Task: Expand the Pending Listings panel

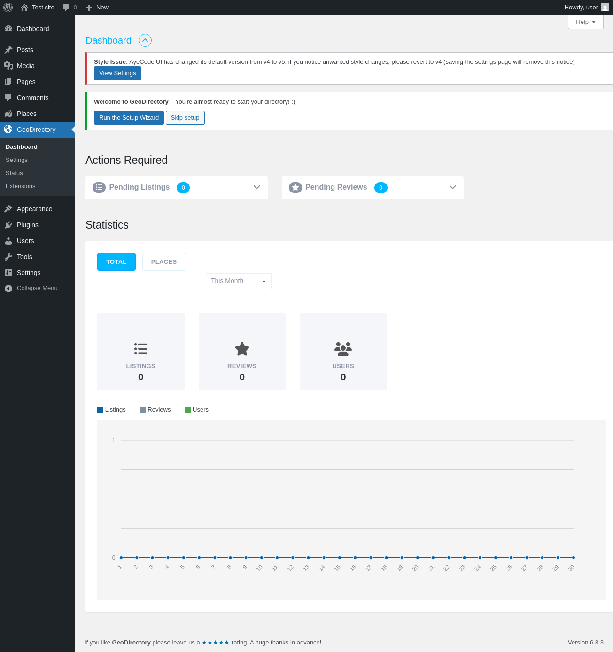Action: click(x=256, y=187)
